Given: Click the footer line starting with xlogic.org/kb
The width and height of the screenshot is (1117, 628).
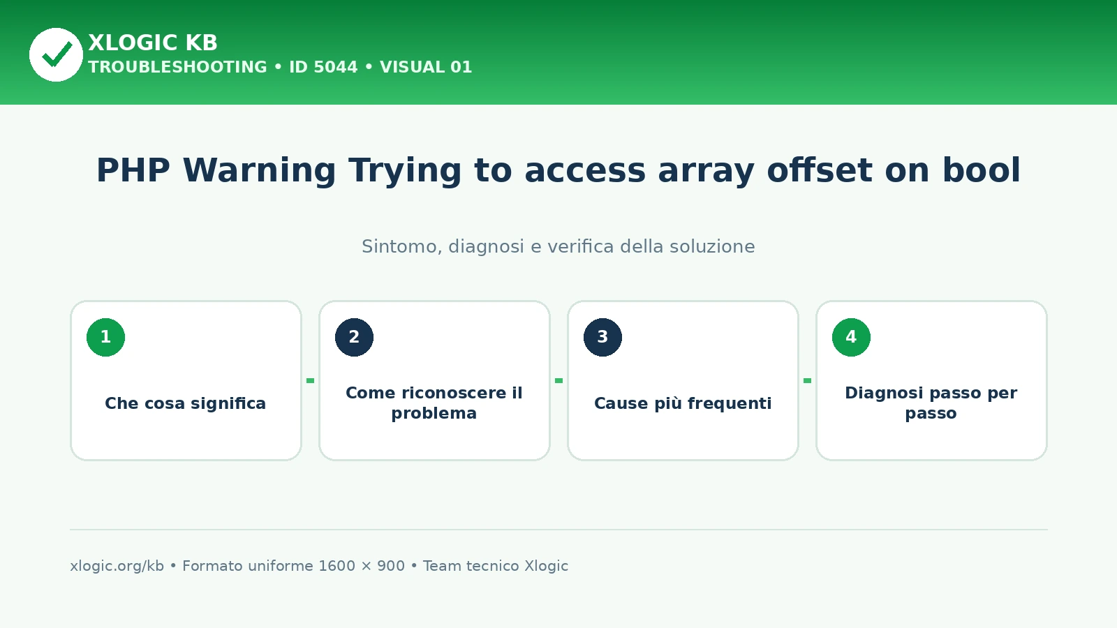Looking at the screenshot, I should point(319,566).
